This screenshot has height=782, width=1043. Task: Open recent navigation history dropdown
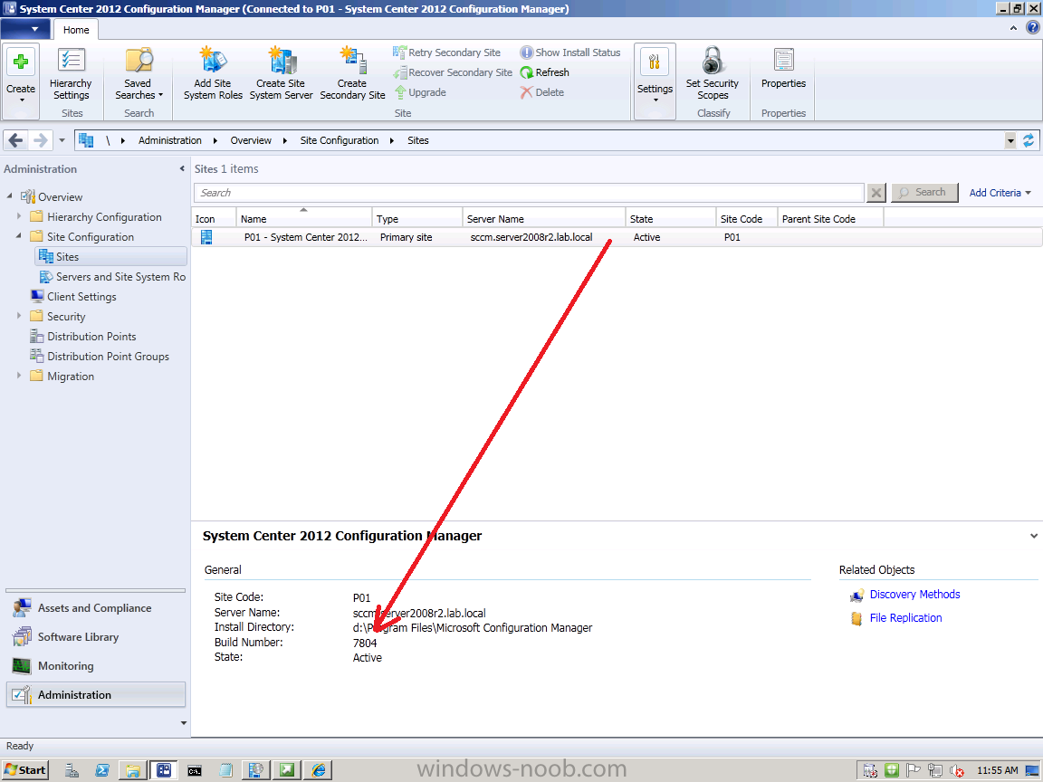pyautogui.click(x=62, y=140)
